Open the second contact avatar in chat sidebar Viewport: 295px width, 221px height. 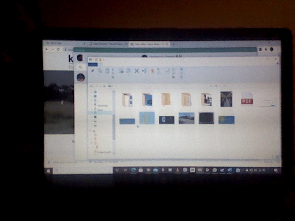(x=81, y=77)
